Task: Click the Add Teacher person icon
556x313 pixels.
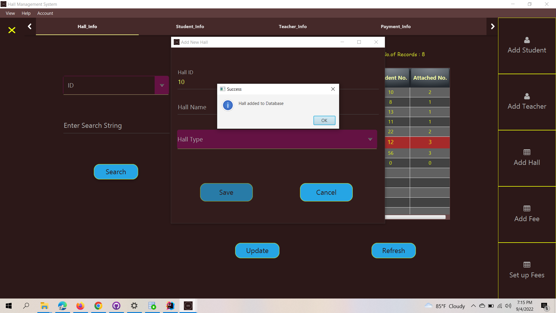Action: click(526, 97)
